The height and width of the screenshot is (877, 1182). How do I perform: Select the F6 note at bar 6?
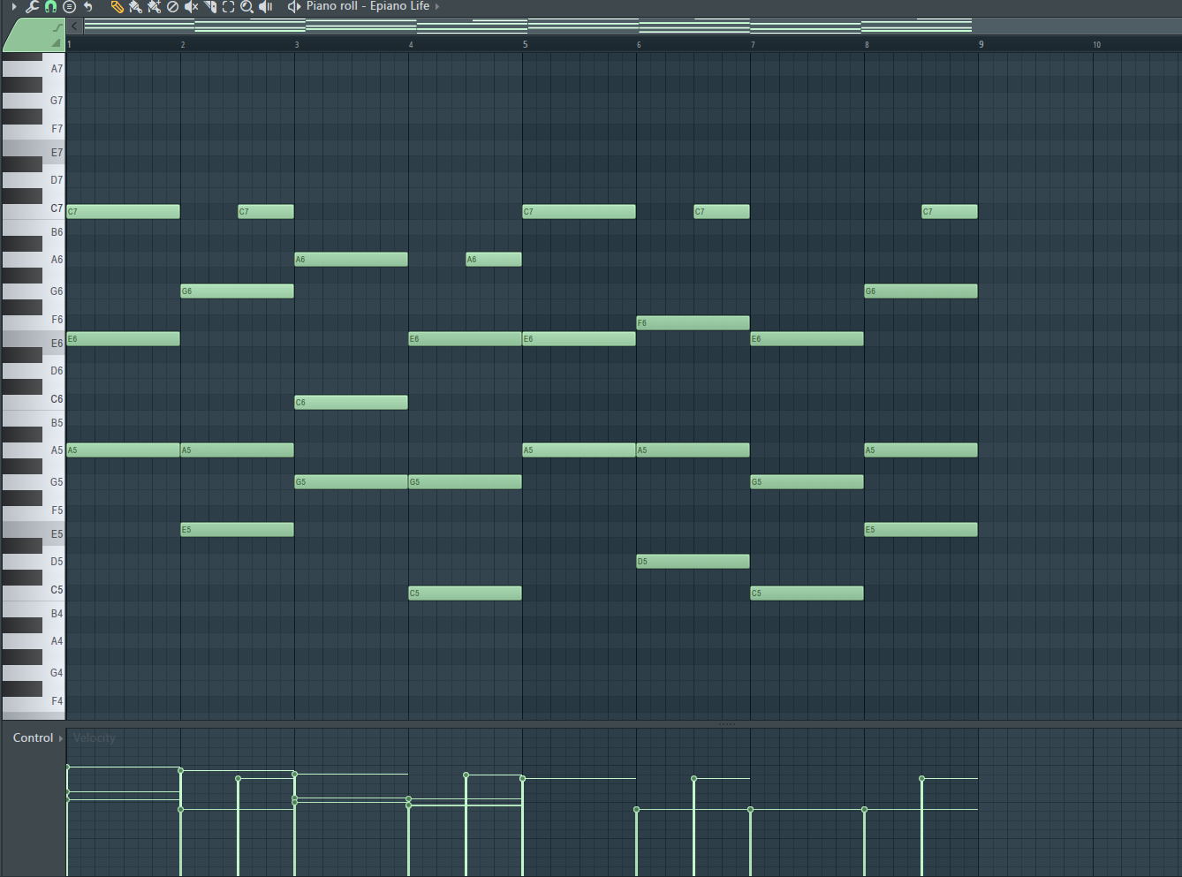[693, 322]
